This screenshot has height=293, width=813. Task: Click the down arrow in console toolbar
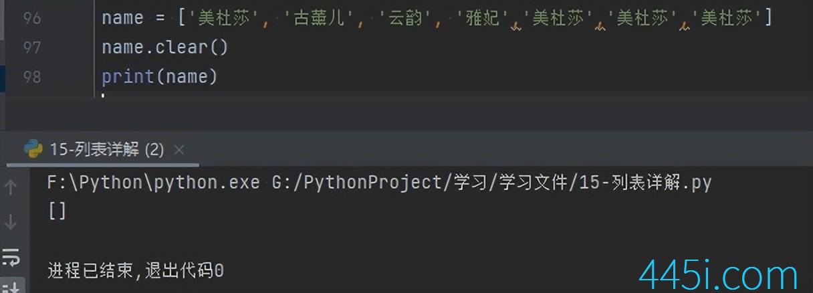tap(11, 222)
